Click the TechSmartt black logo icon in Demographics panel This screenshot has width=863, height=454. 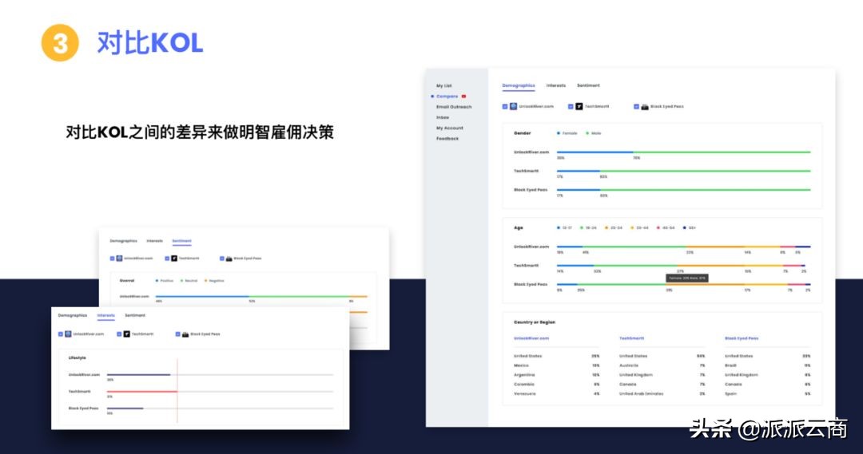click(579, 106)
